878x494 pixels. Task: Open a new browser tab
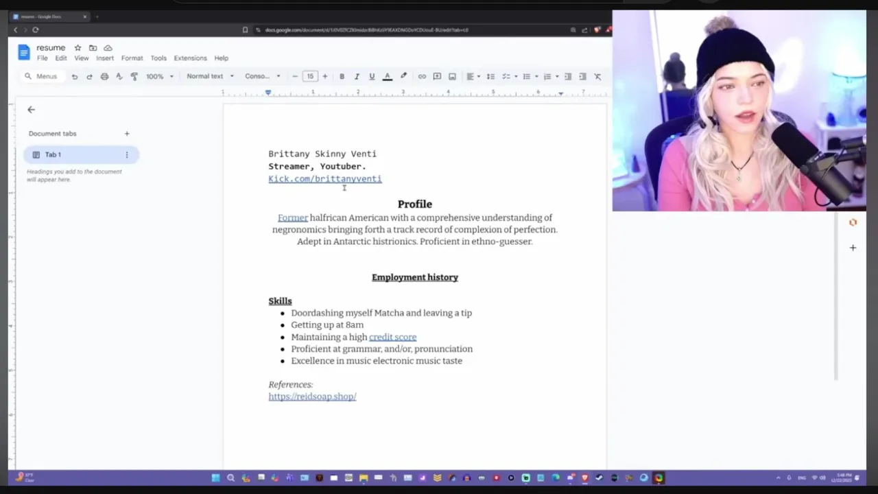point(97,16)
